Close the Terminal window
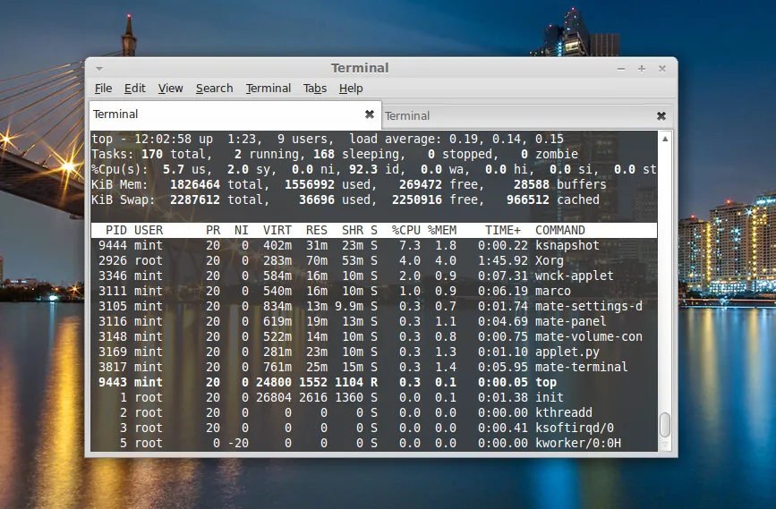 pyautogui.click(x=662, y=69)
